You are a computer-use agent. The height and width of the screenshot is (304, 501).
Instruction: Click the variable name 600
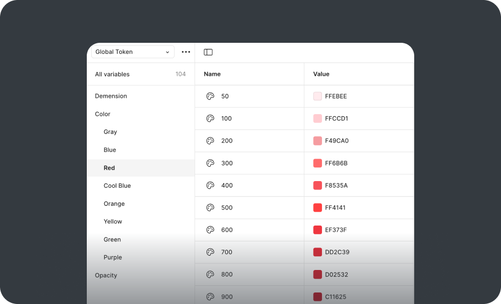pyautogui.click(x=227, y=229)
